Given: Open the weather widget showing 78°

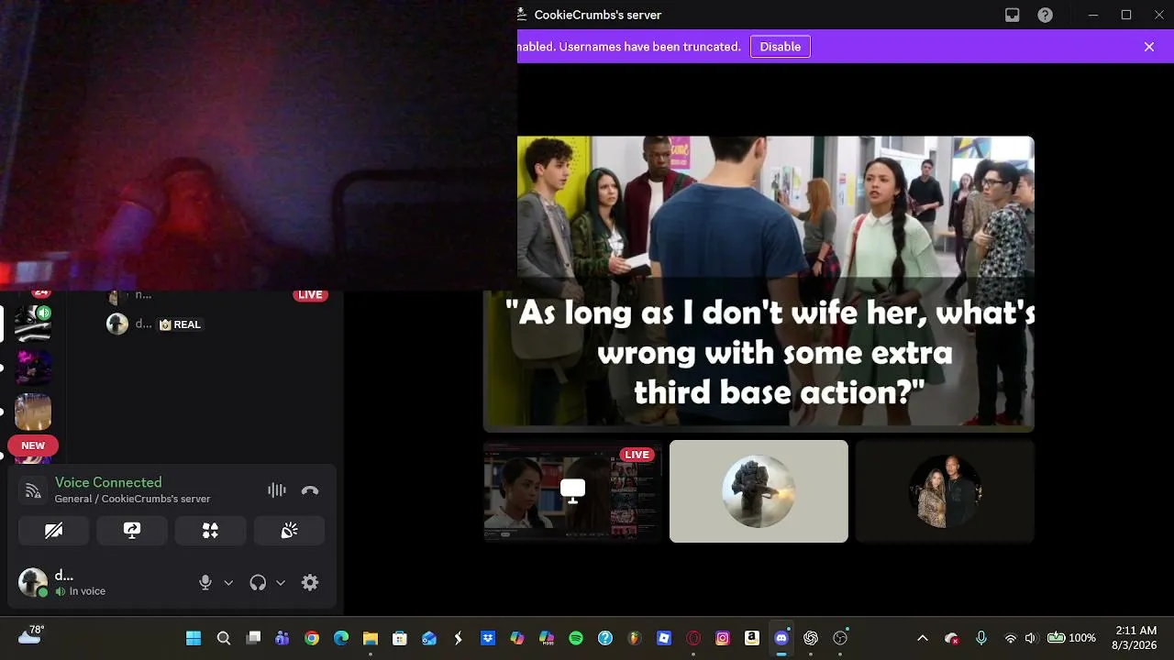Looking at the screenshot, I should click(x=30, y=634).
